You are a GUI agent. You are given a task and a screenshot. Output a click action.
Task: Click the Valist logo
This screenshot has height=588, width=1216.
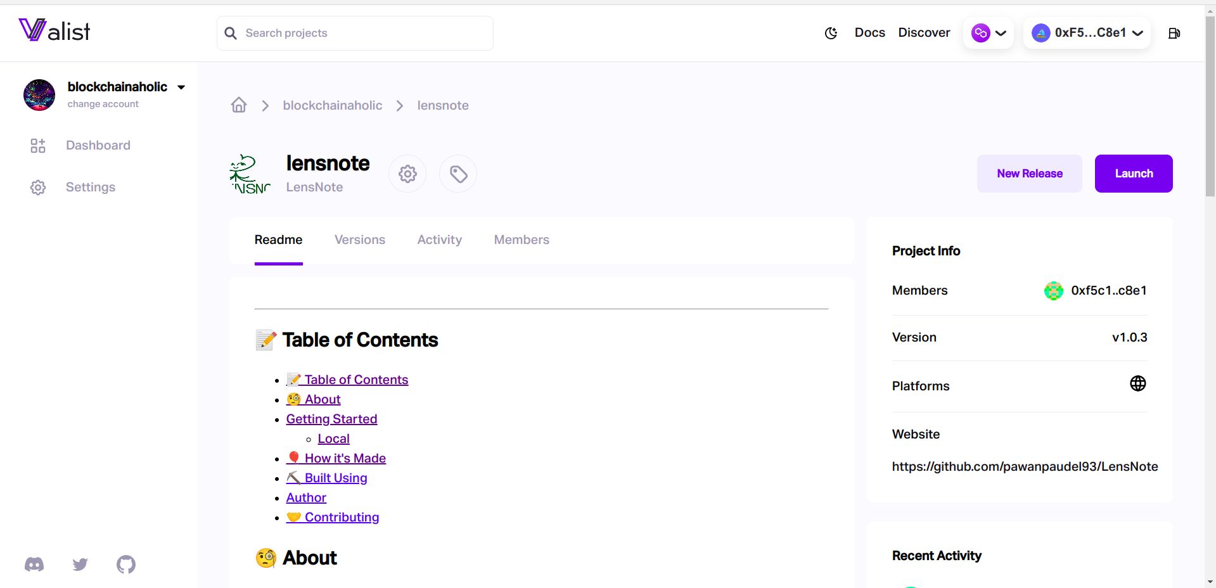[x=54, y=30]
